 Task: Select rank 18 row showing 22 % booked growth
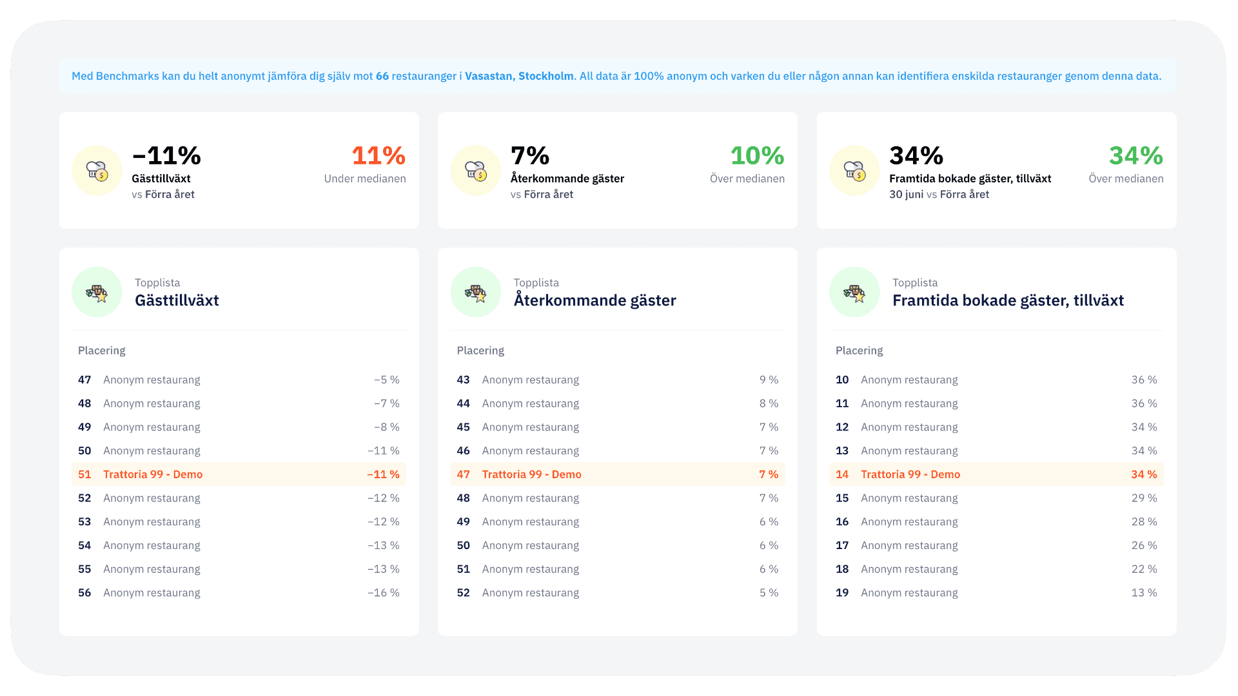[996, 569]
